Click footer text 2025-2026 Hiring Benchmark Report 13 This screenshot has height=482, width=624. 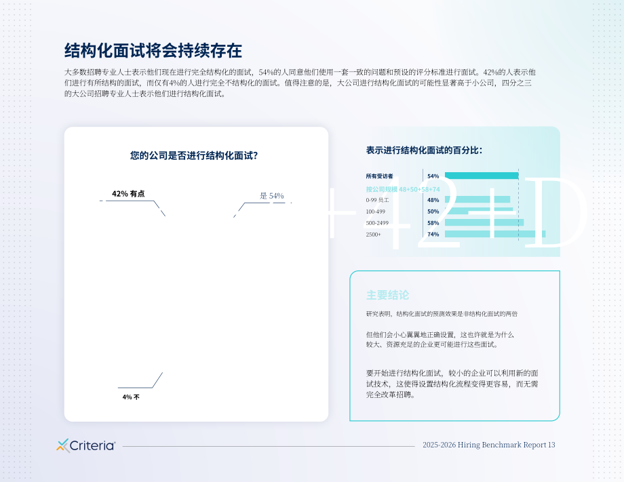click(489, 445)
